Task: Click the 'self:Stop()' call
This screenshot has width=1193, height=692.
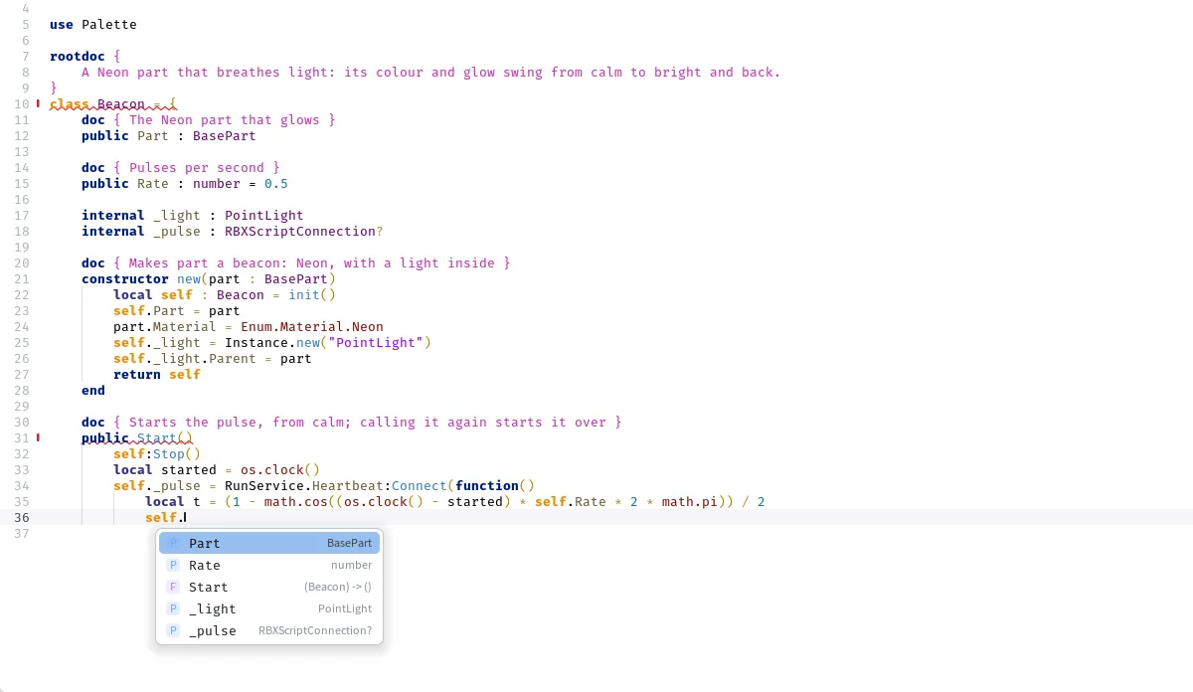Action: [157, 453]
